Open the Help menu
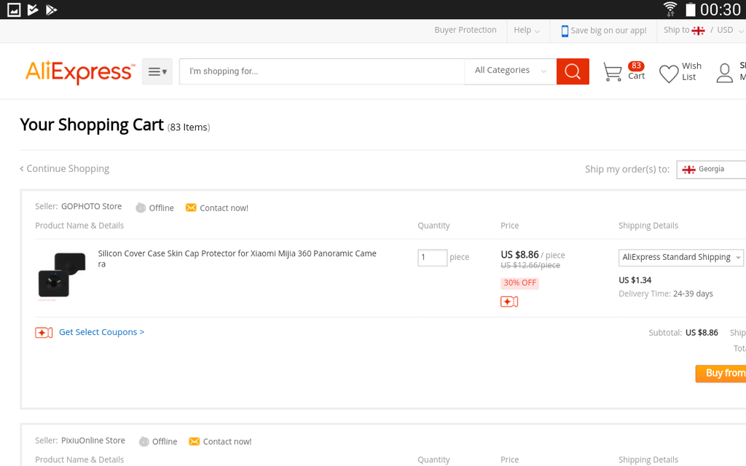The image size is (746, 466). 527,30
